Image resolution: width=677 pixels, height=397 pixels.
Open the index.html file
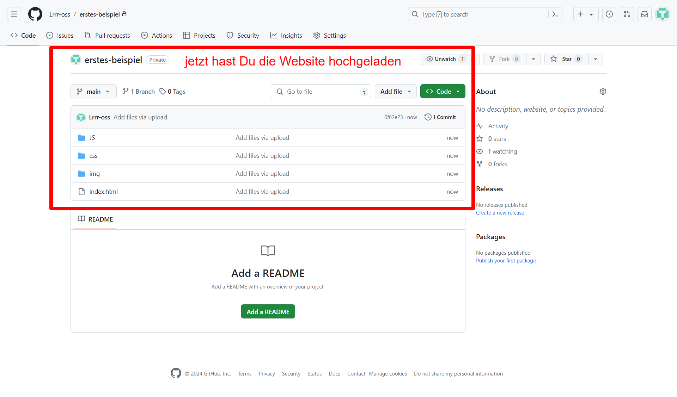pyautogui.click(x=104, y=192)
